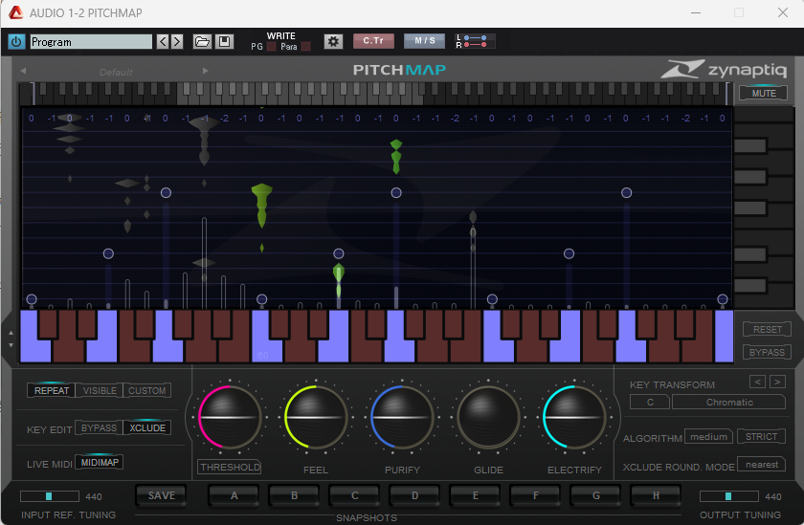Click output tuning value 440

coord(772,496)
